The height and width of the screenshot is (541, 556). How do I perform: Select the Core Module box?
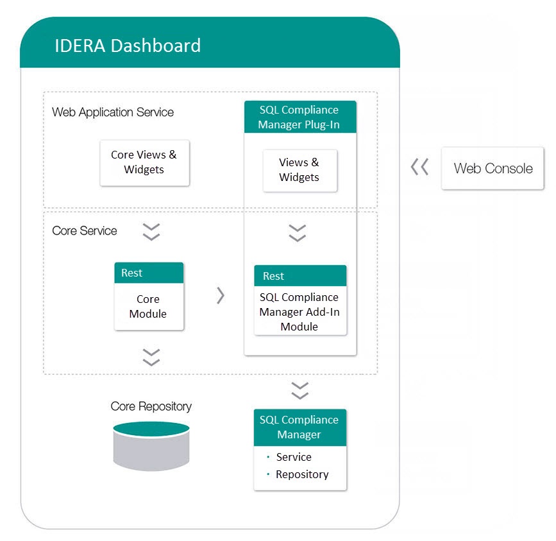pos(149,296)
